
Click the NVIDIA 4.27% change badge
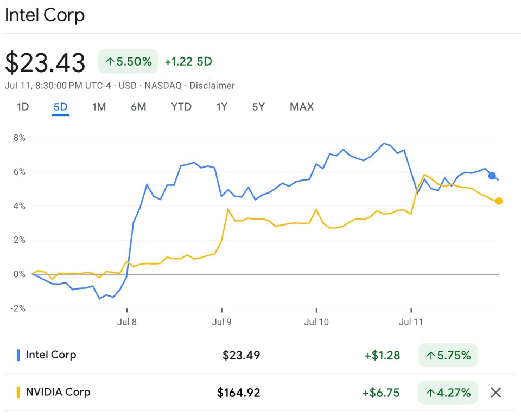pos(448,393)
